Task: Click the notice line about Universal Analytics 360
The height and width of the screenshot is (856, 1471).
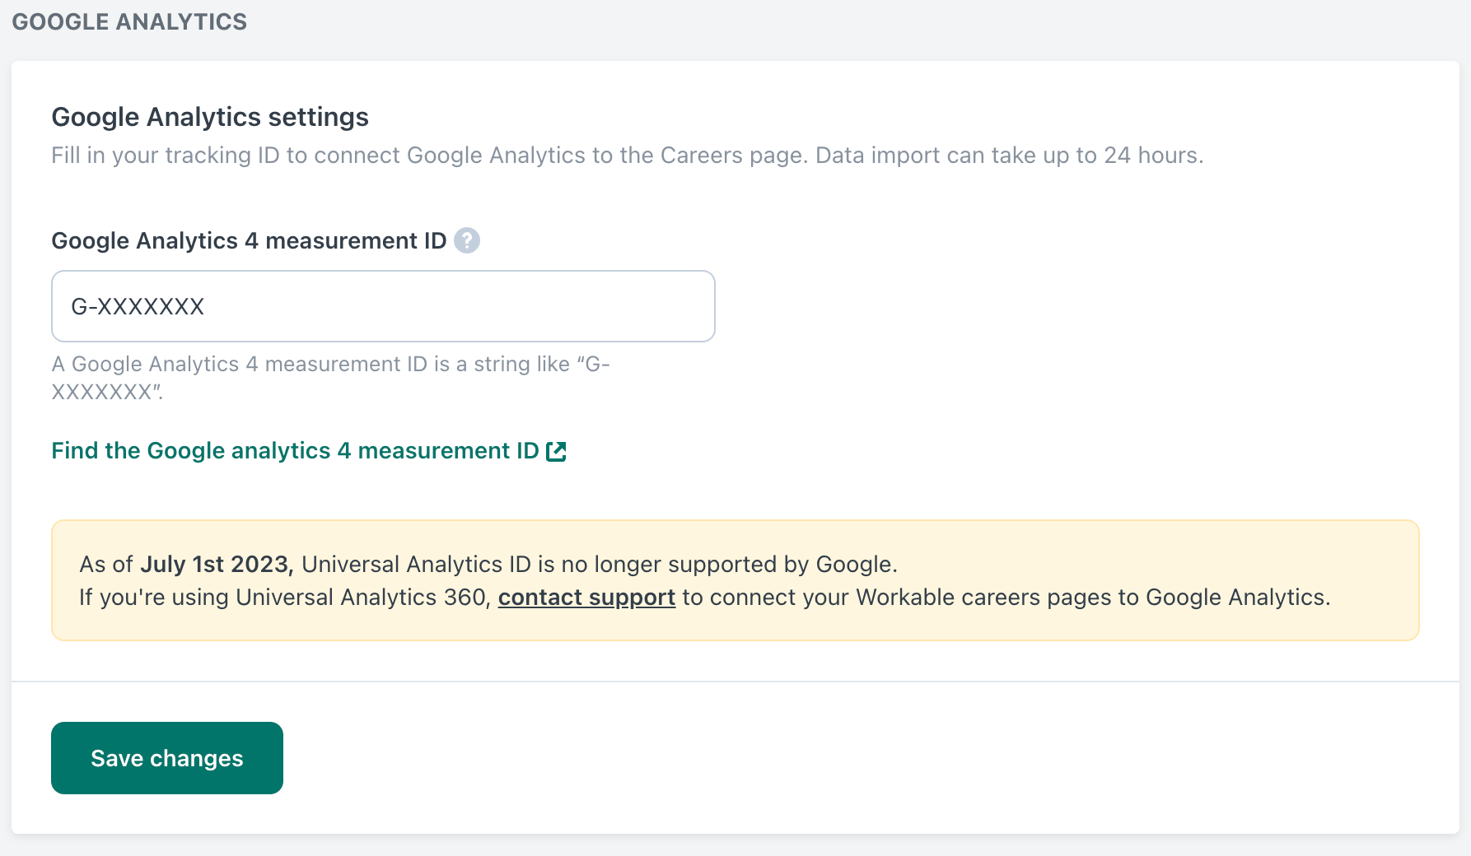Action: click(x=705, y=597)
